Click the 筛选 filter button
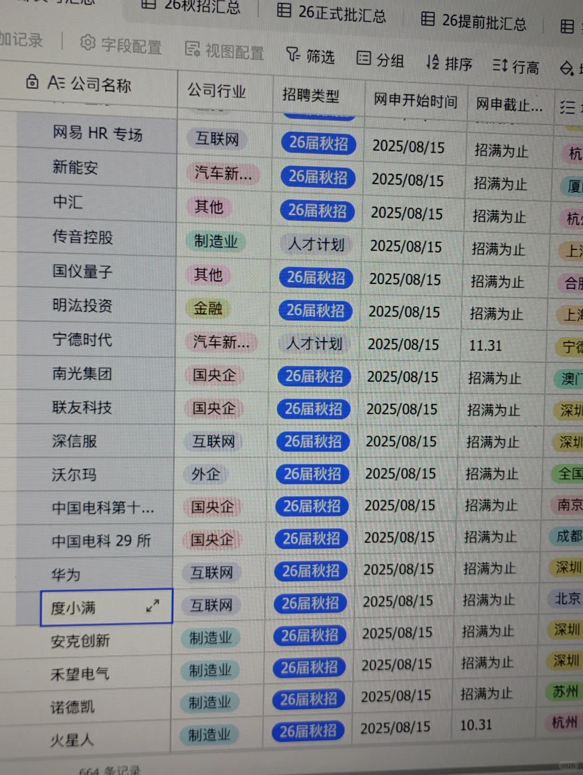The image size is (583, 775). point(310,56)
